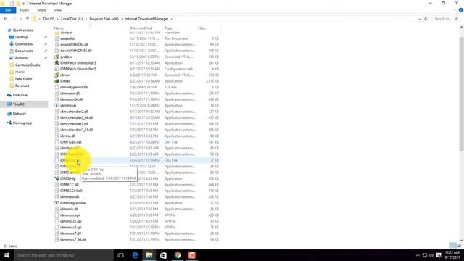Go up one folder level

coord(28,19)
